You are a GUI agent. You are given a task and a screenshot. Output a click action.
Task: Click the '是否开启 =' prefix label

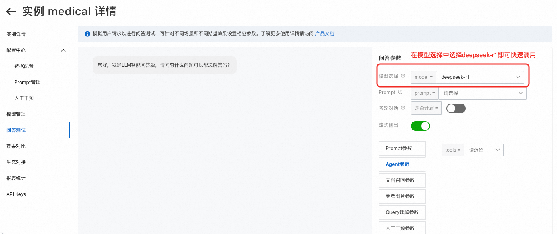[x=426, y=108]
